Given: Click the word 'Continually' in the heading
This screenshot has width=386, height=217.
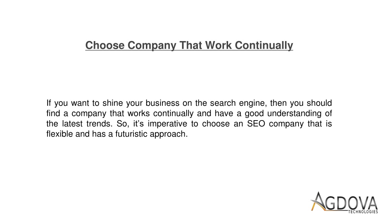Looking at the screenshot, I should (x=264, y=46).
